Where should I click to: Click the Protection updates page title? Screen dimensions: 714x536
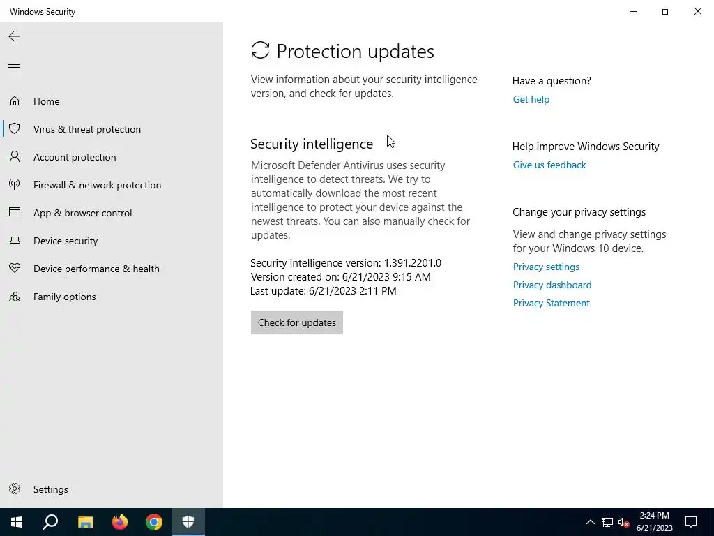tap(355, 51)
